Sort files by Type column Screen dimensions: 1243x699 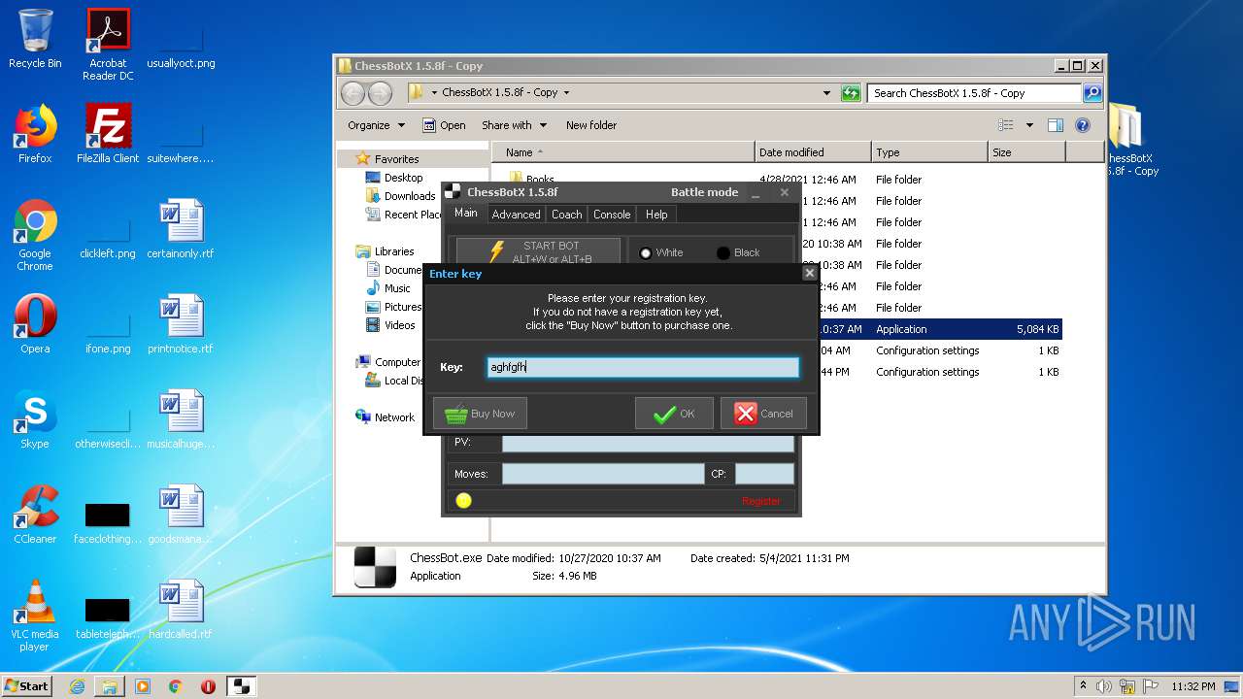coord(928,152)
